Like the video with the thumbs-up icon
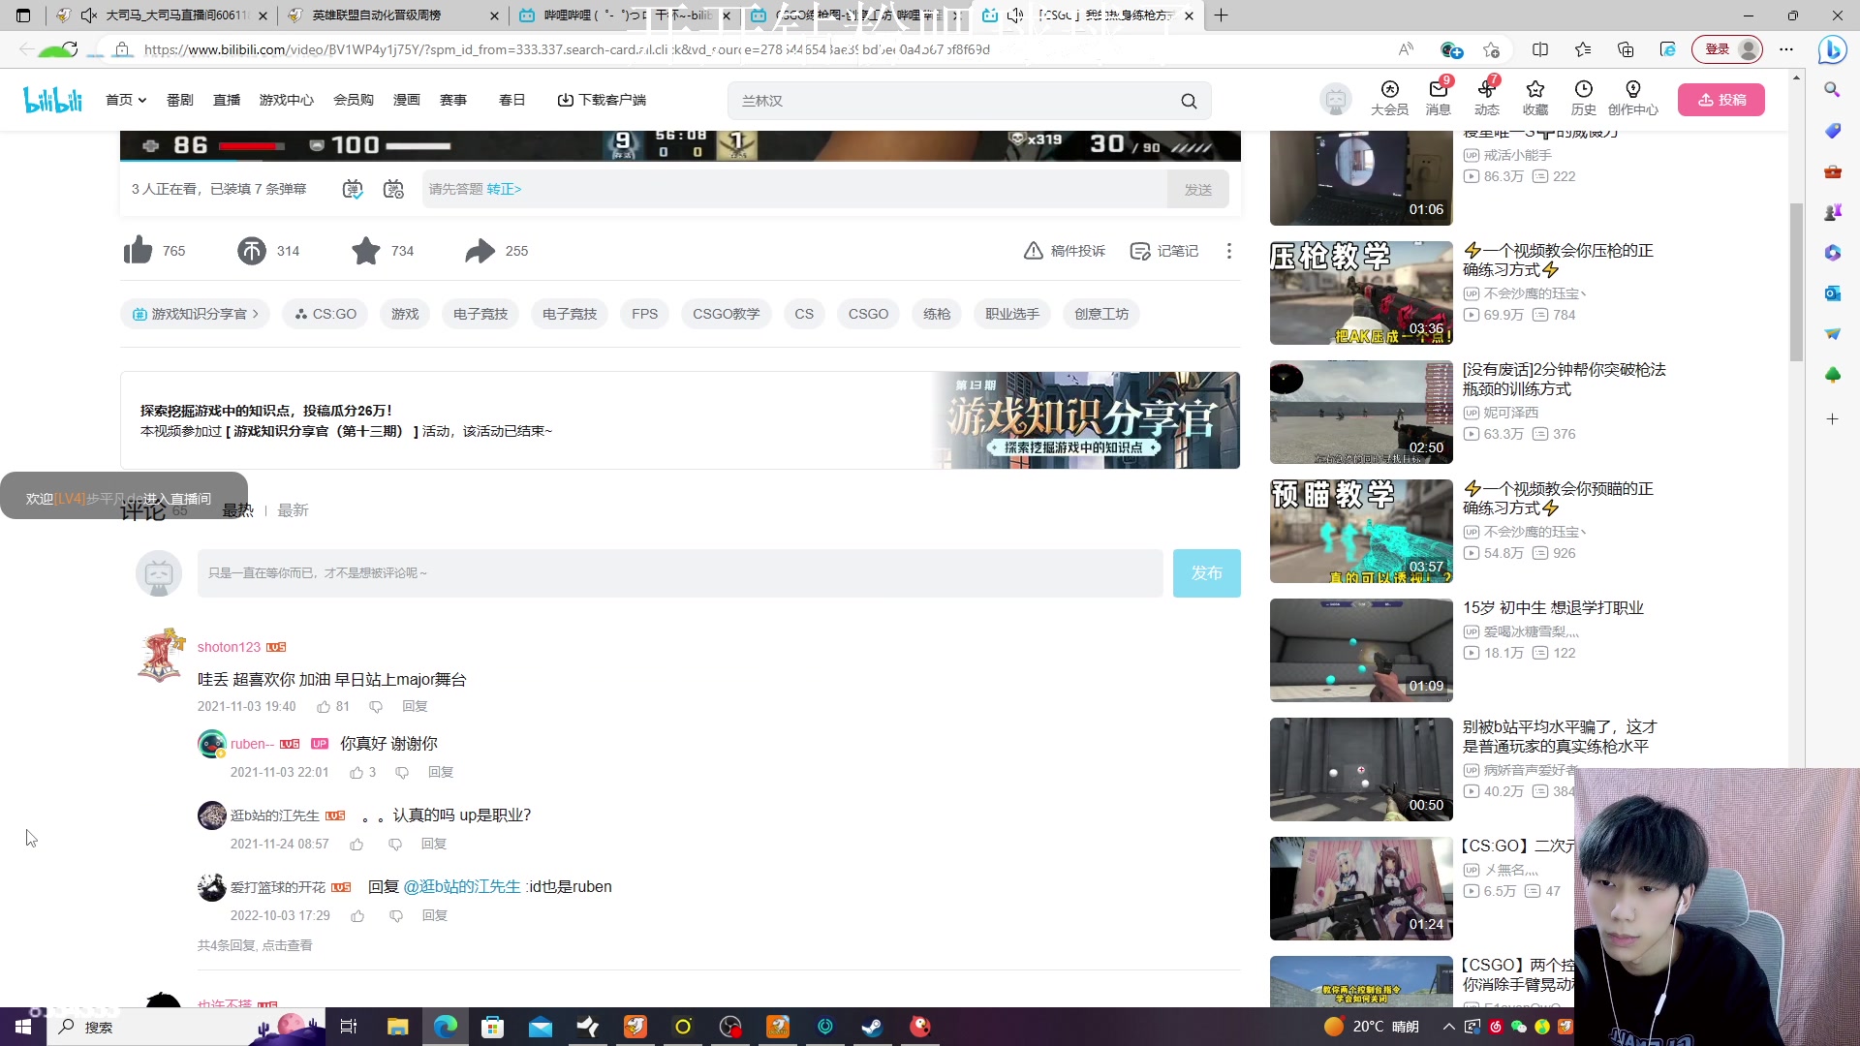Screen dimensions: 1860x1046 tap(138, 251)
